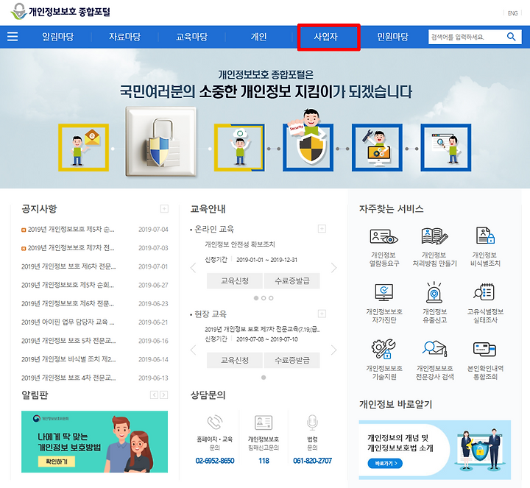Go to previous 알림판 banner
The height and width of the screenshot is (488, 530).
[154, 395]
